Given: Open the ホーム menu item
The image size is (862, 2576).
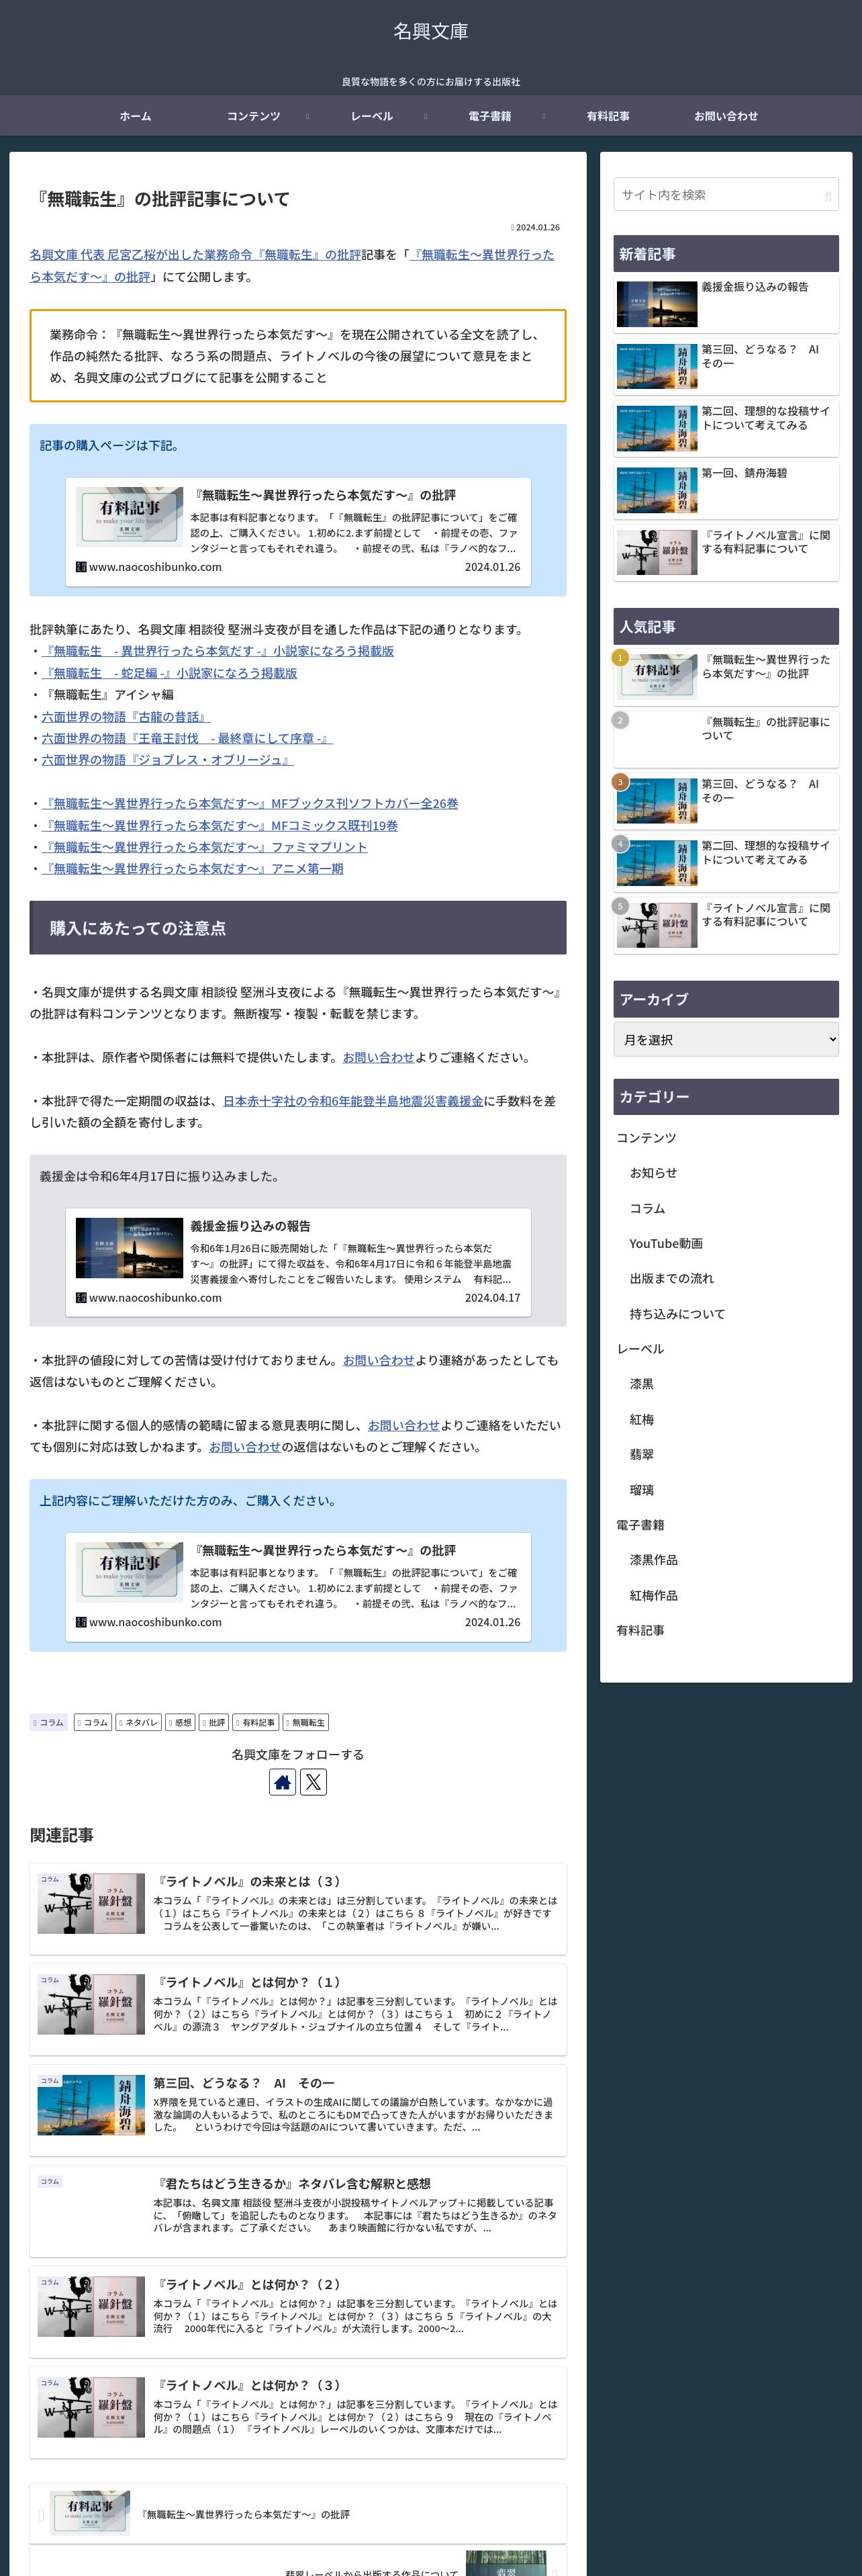Looking at the screenshot, I should (136, 116).
